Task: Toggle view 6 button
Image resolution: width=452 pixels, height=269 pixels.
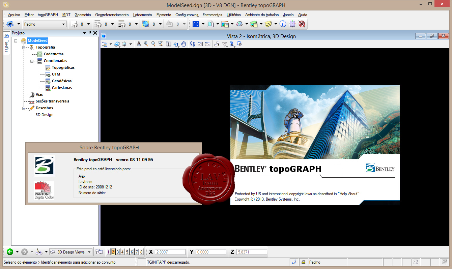Action: (x=132, y=252)
